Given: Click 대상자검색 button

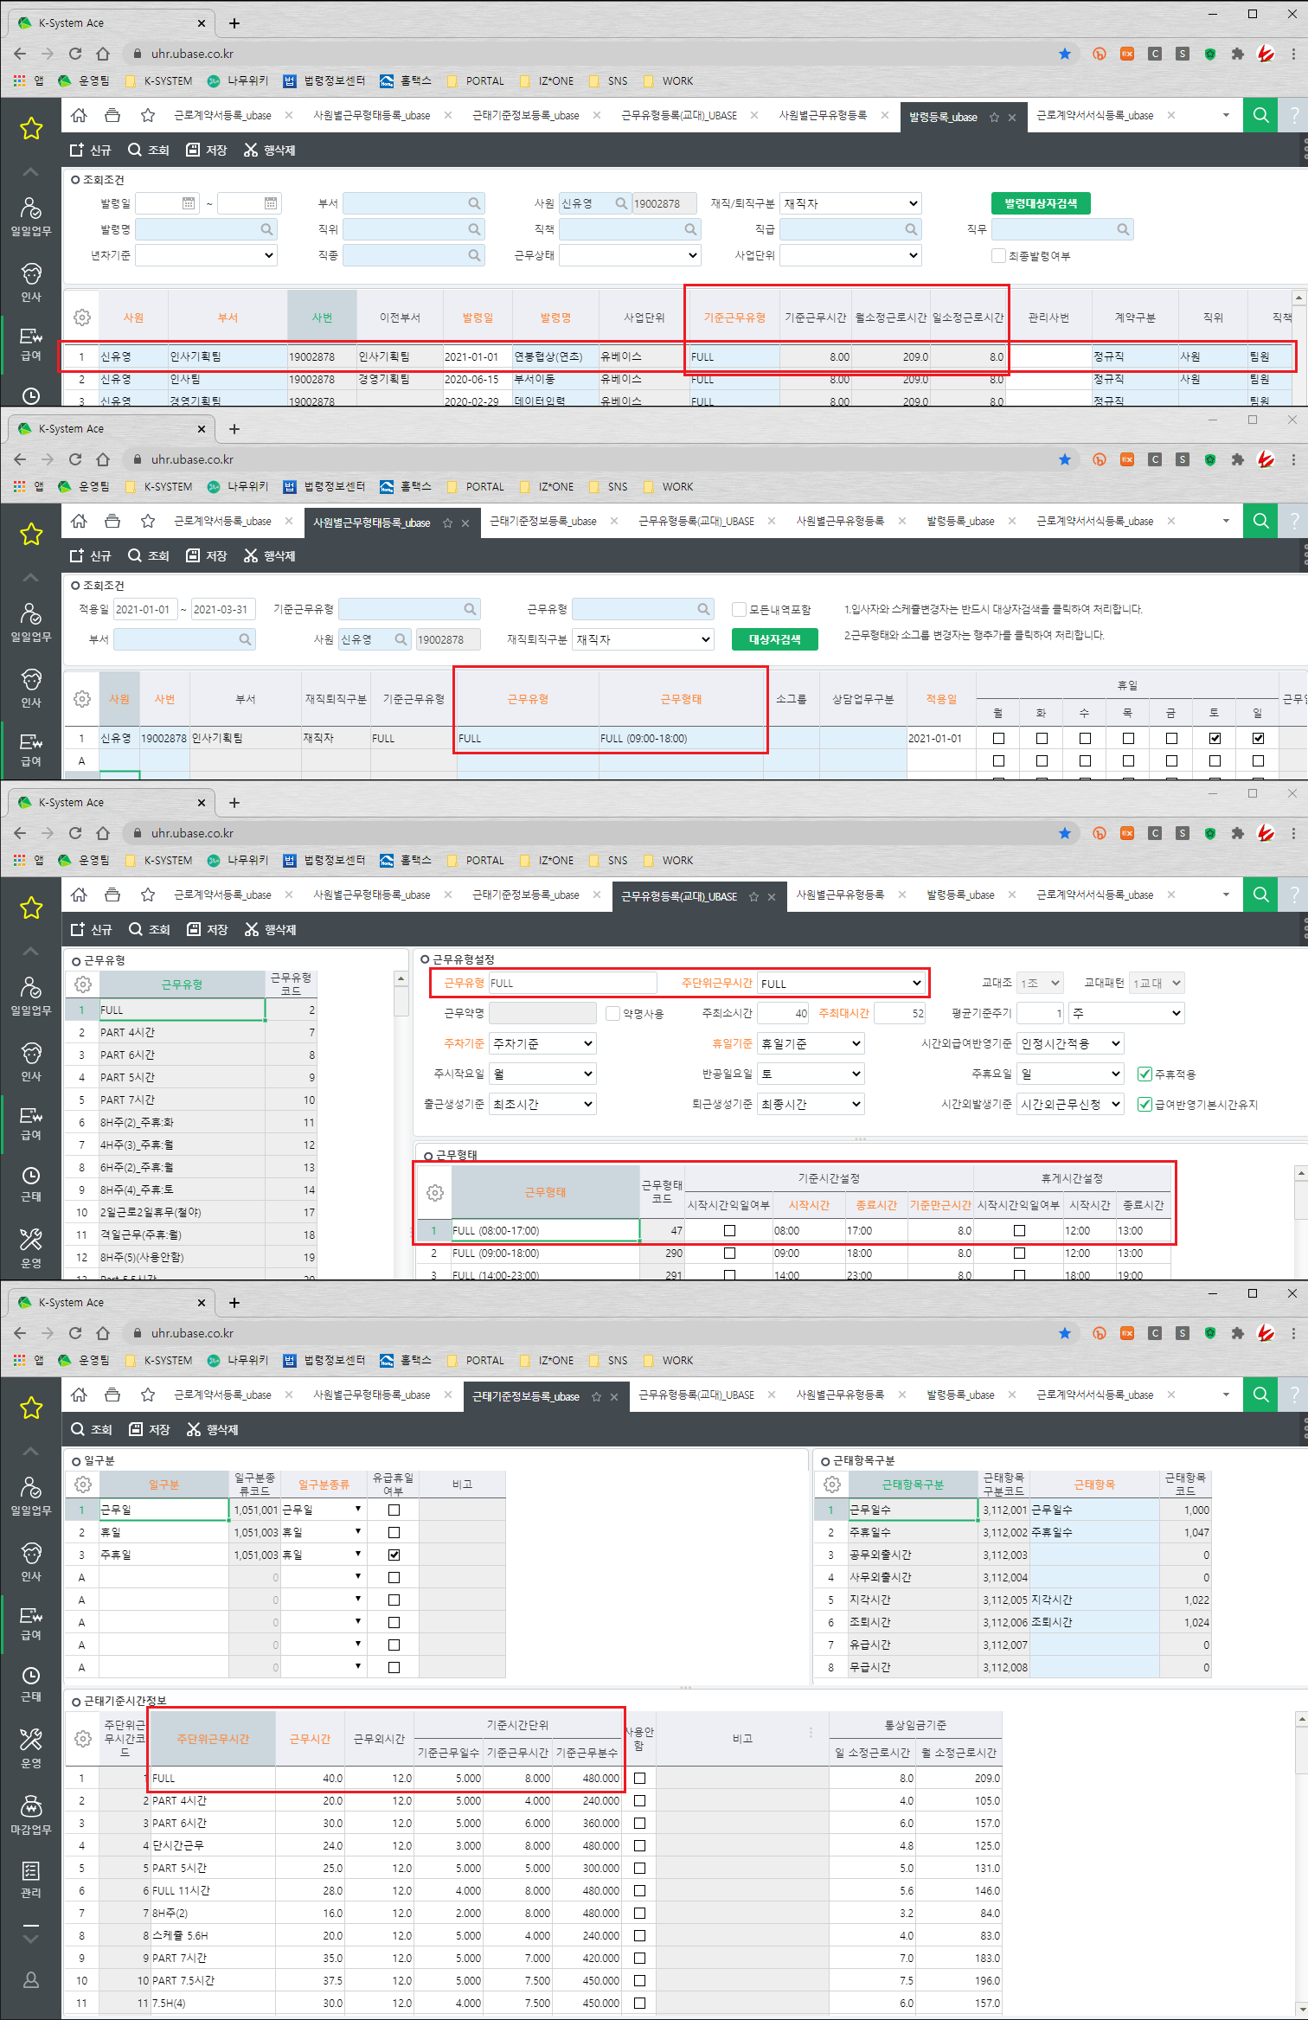Looking at the screenshot, I should 774,639.
